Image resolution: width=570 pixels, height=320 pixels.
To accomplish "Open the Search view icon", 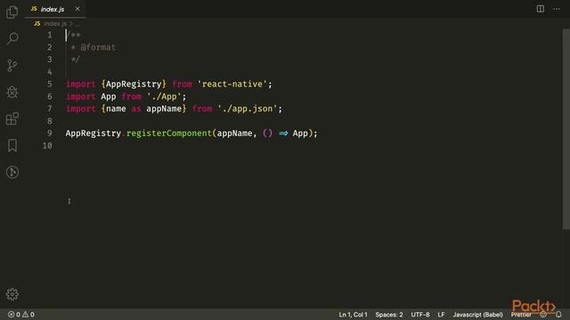I will 12,38.
